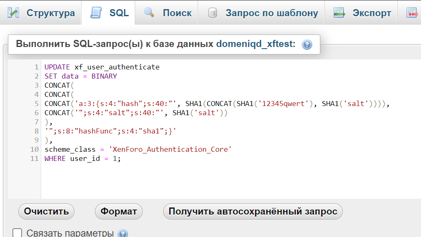Viewport: 421px width, 237px height.
Task: Open the Запрос по шаблону tab
Action: [x=261, y=12]
